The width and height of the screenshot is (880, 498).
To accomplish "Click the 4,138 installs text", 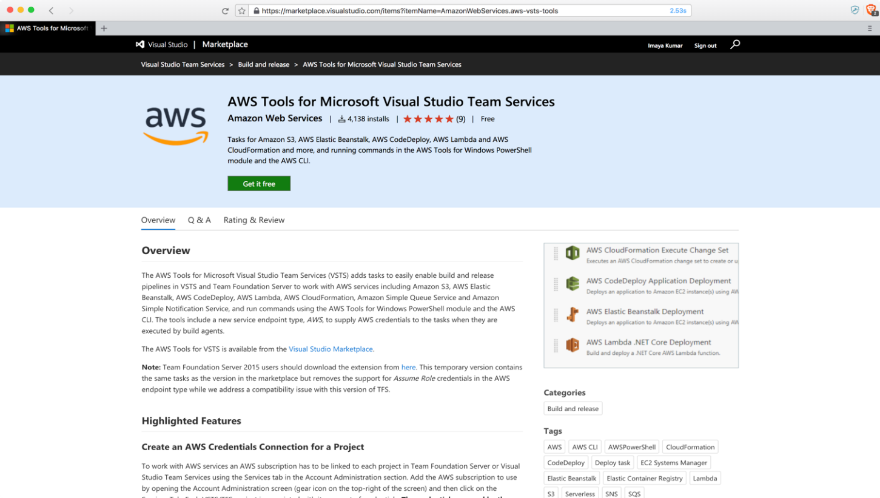I will tap(369, 119).
